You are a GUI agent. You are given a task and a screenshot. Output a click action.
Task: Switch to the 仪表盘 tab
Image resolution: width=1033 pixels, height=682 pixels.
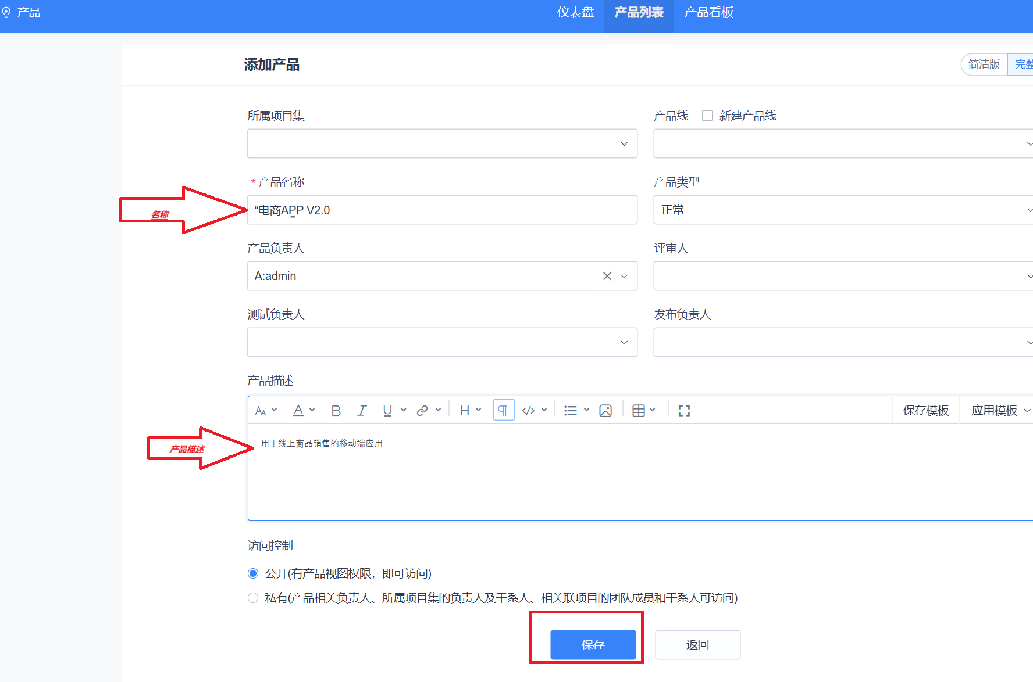575,12
